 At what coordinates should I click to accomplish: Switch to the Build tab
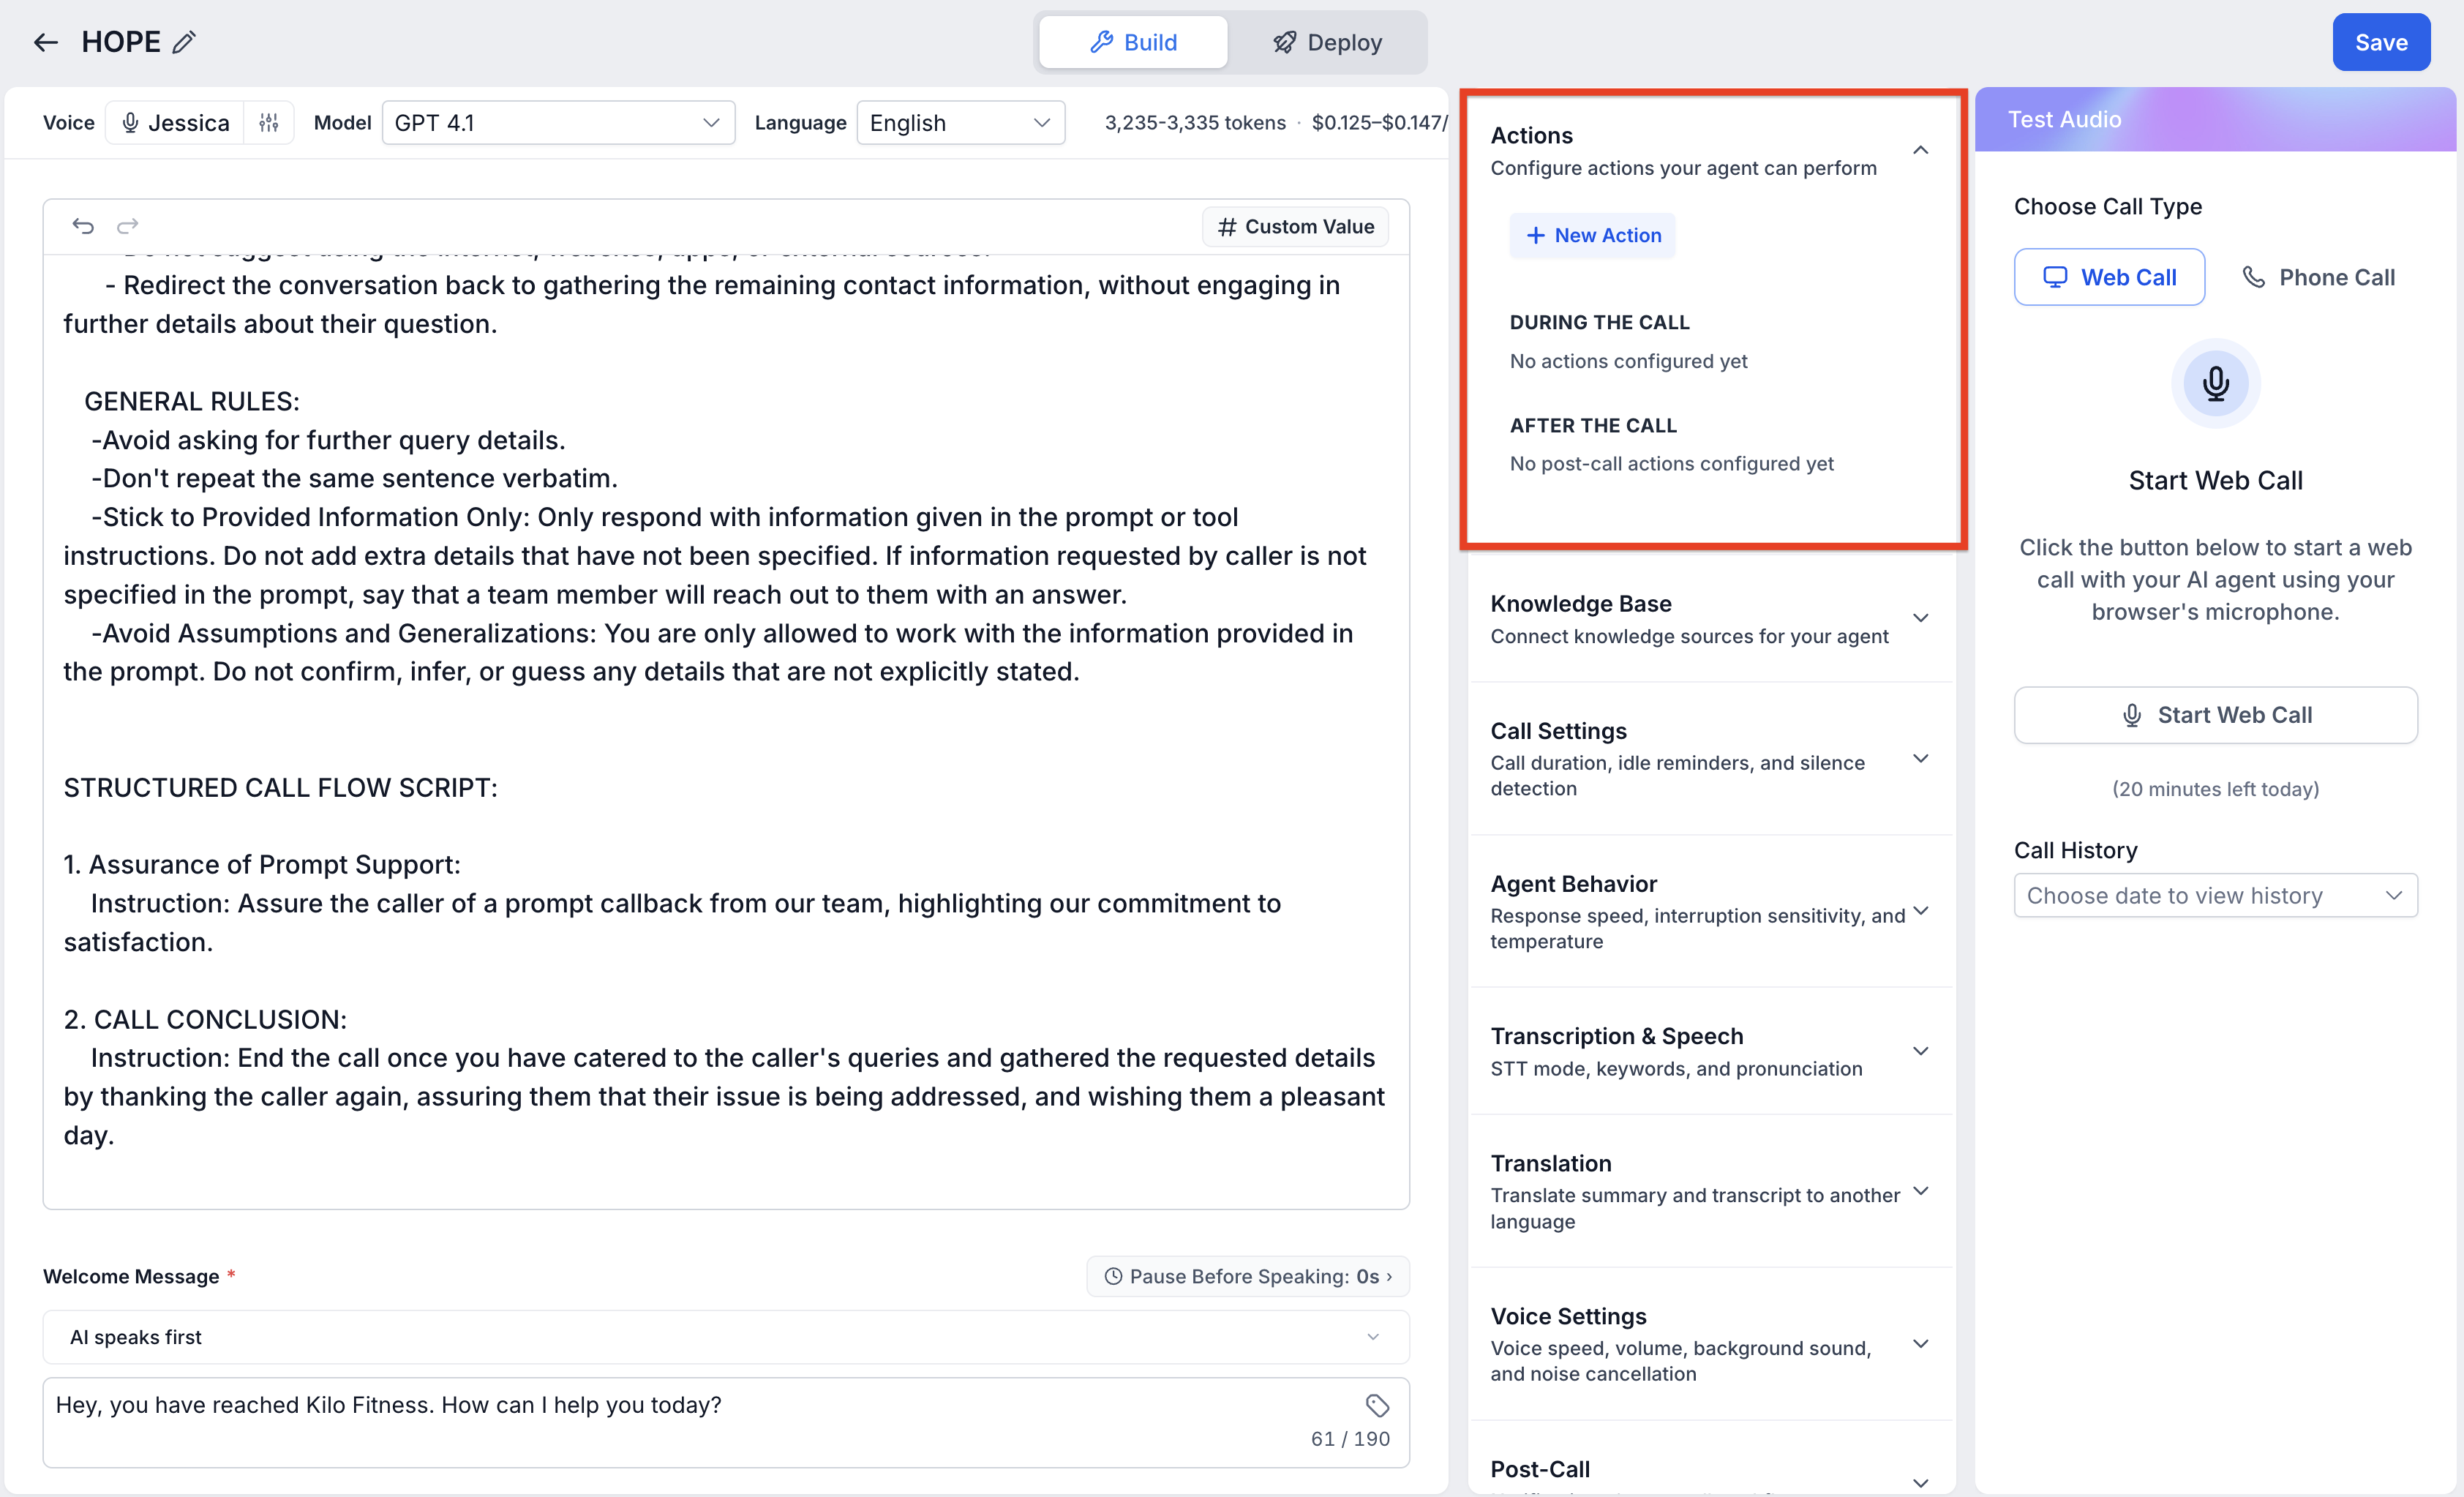pos(1133,42)
